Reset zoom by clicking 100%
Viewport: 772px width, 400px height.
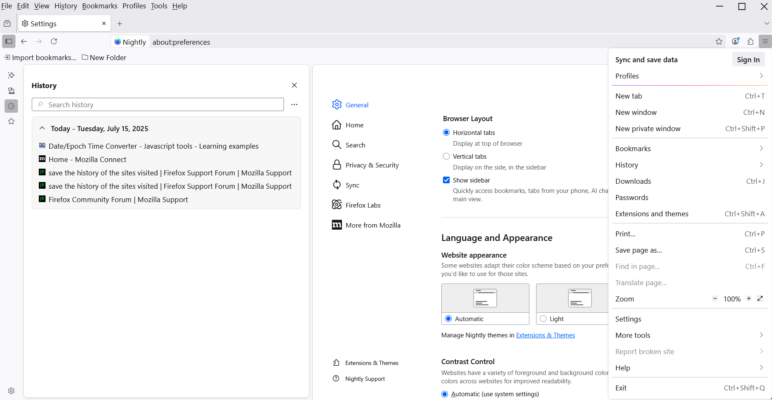coord(732,299)
